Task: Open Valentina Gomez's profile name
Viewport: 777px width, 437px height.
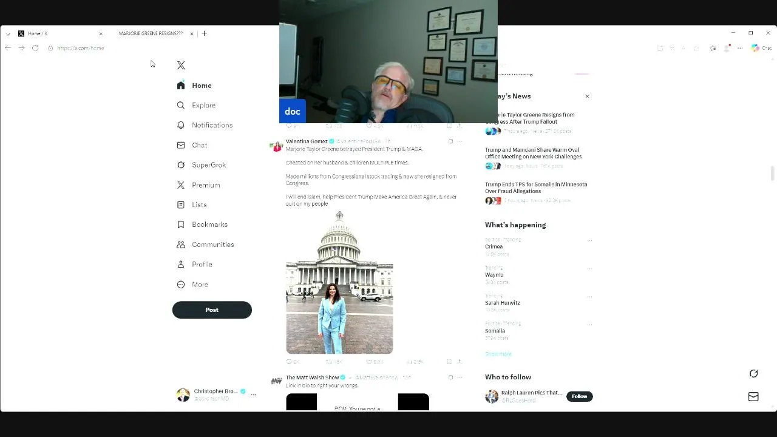Action: tap(307, 141)
